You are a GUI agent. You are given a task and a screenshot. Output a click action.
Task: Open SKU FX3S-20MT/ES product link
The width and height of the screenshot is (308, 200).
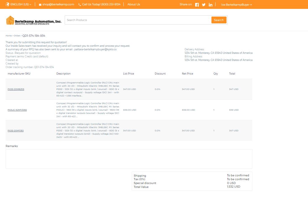[x=16, y=130]
